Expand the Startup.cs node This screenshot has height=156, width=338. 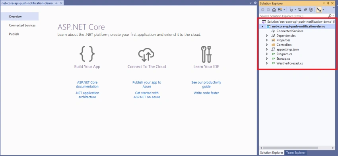(267, 58)
